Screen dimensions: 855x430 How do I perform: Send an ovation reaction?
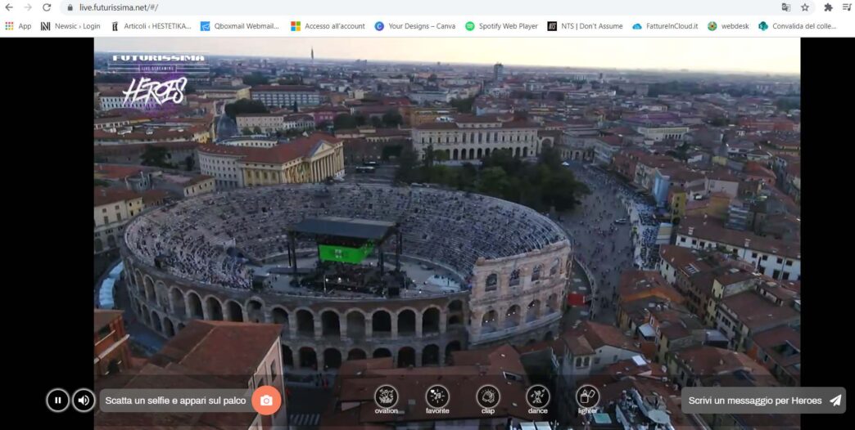(x=386, y=397)
